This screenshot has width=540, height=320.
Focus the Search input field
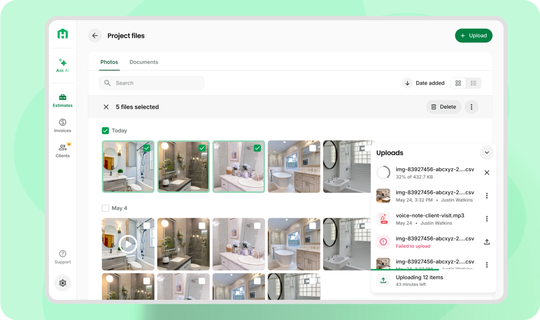[x=152, y=83]
